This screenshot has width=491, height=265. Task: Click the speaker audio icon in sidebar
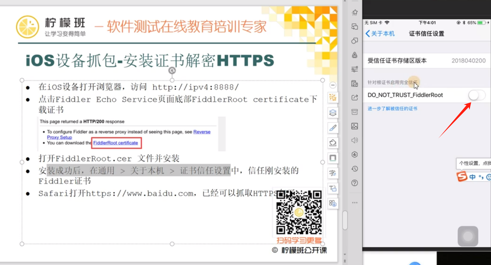355,140
